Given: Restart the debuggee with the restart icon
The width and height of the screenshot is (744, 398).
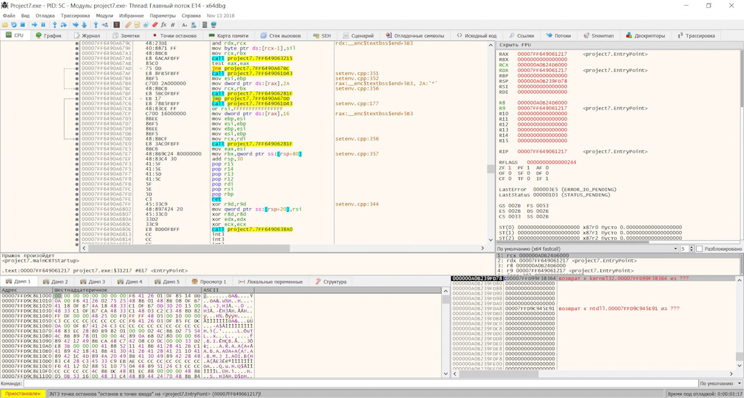Looking at the screenshot, I should point(14,25).
